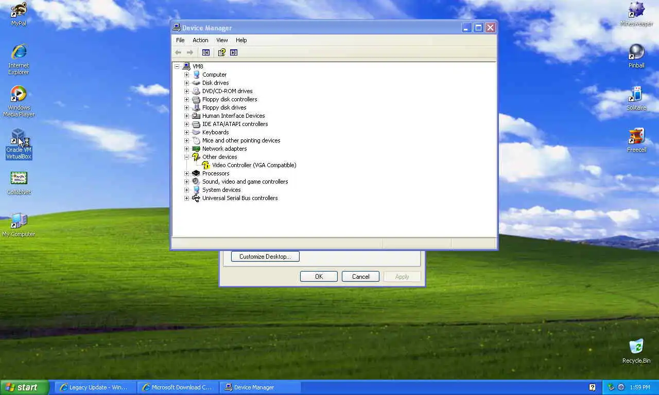Open the Action menu
This screenshot has width=659, height=395.
[x=200, y=40]
